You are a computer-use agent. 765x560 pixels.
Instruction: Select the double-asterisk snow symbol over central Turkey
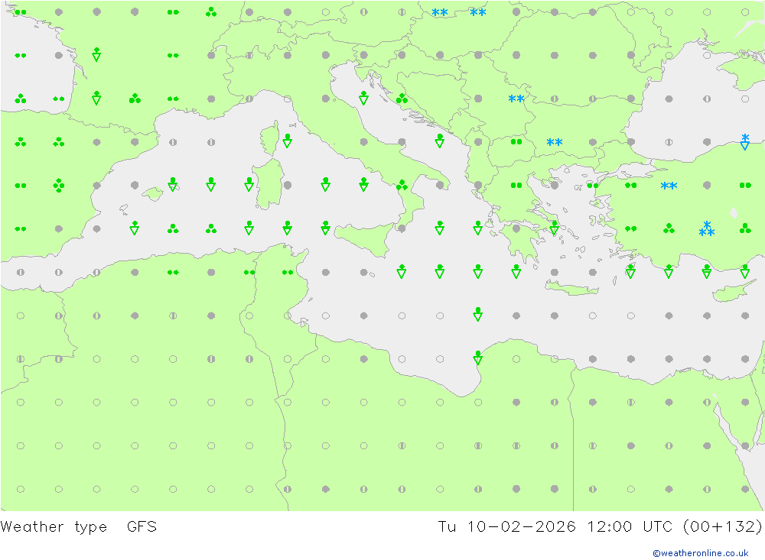point(669,186)
